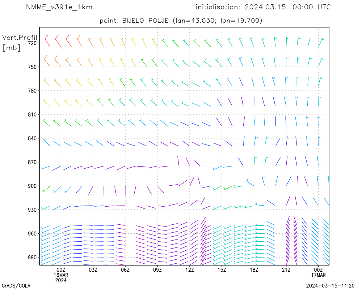
Task: Click the Vert.Profil axis title
Action: (20, 37)
